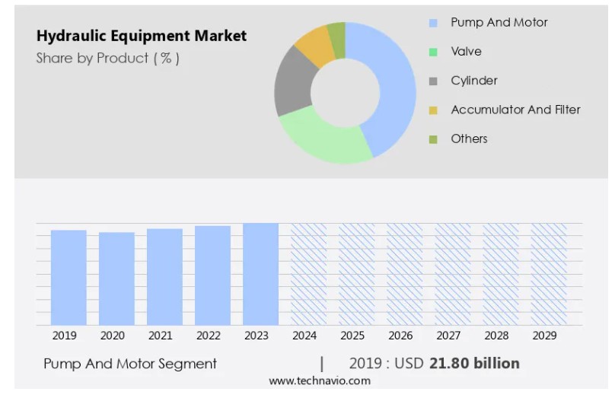Screen dimensions: 615x398
Task: Select the Others legend label
Action: [x=469, y=139]
